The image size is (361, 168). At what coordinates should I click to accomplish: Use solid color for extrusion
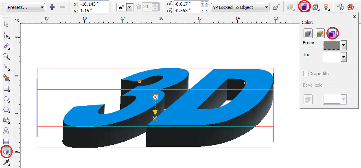click(x=320, y=34)
